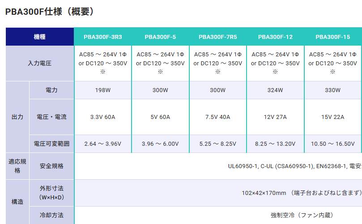Click the 324W power cell
Screen dimensions: 362x224
click(x=275, y=90)
